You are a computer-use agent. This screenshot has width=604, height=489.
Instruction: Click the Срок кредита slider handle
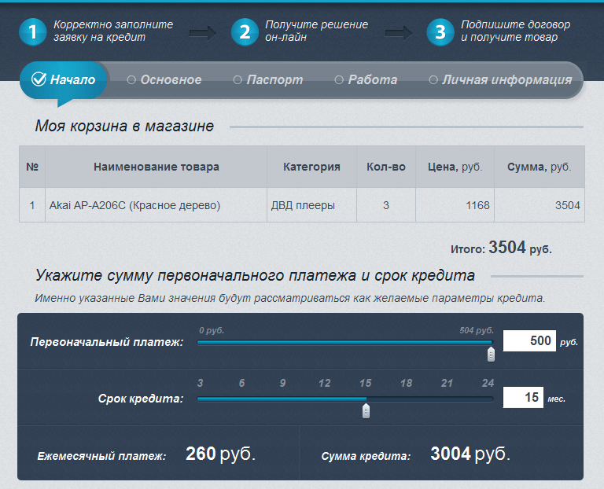[366, 410]
